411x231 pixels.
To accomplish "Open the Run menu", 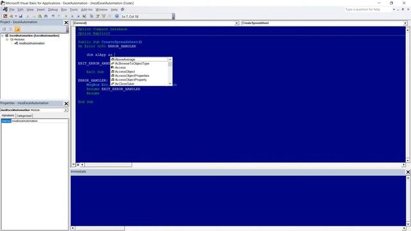I will pos(64,10).
